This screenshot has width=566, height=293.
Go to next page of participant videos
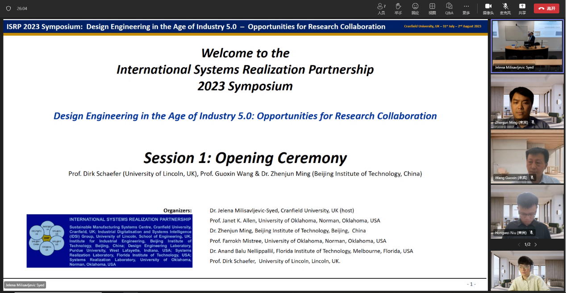pos(536,244)
